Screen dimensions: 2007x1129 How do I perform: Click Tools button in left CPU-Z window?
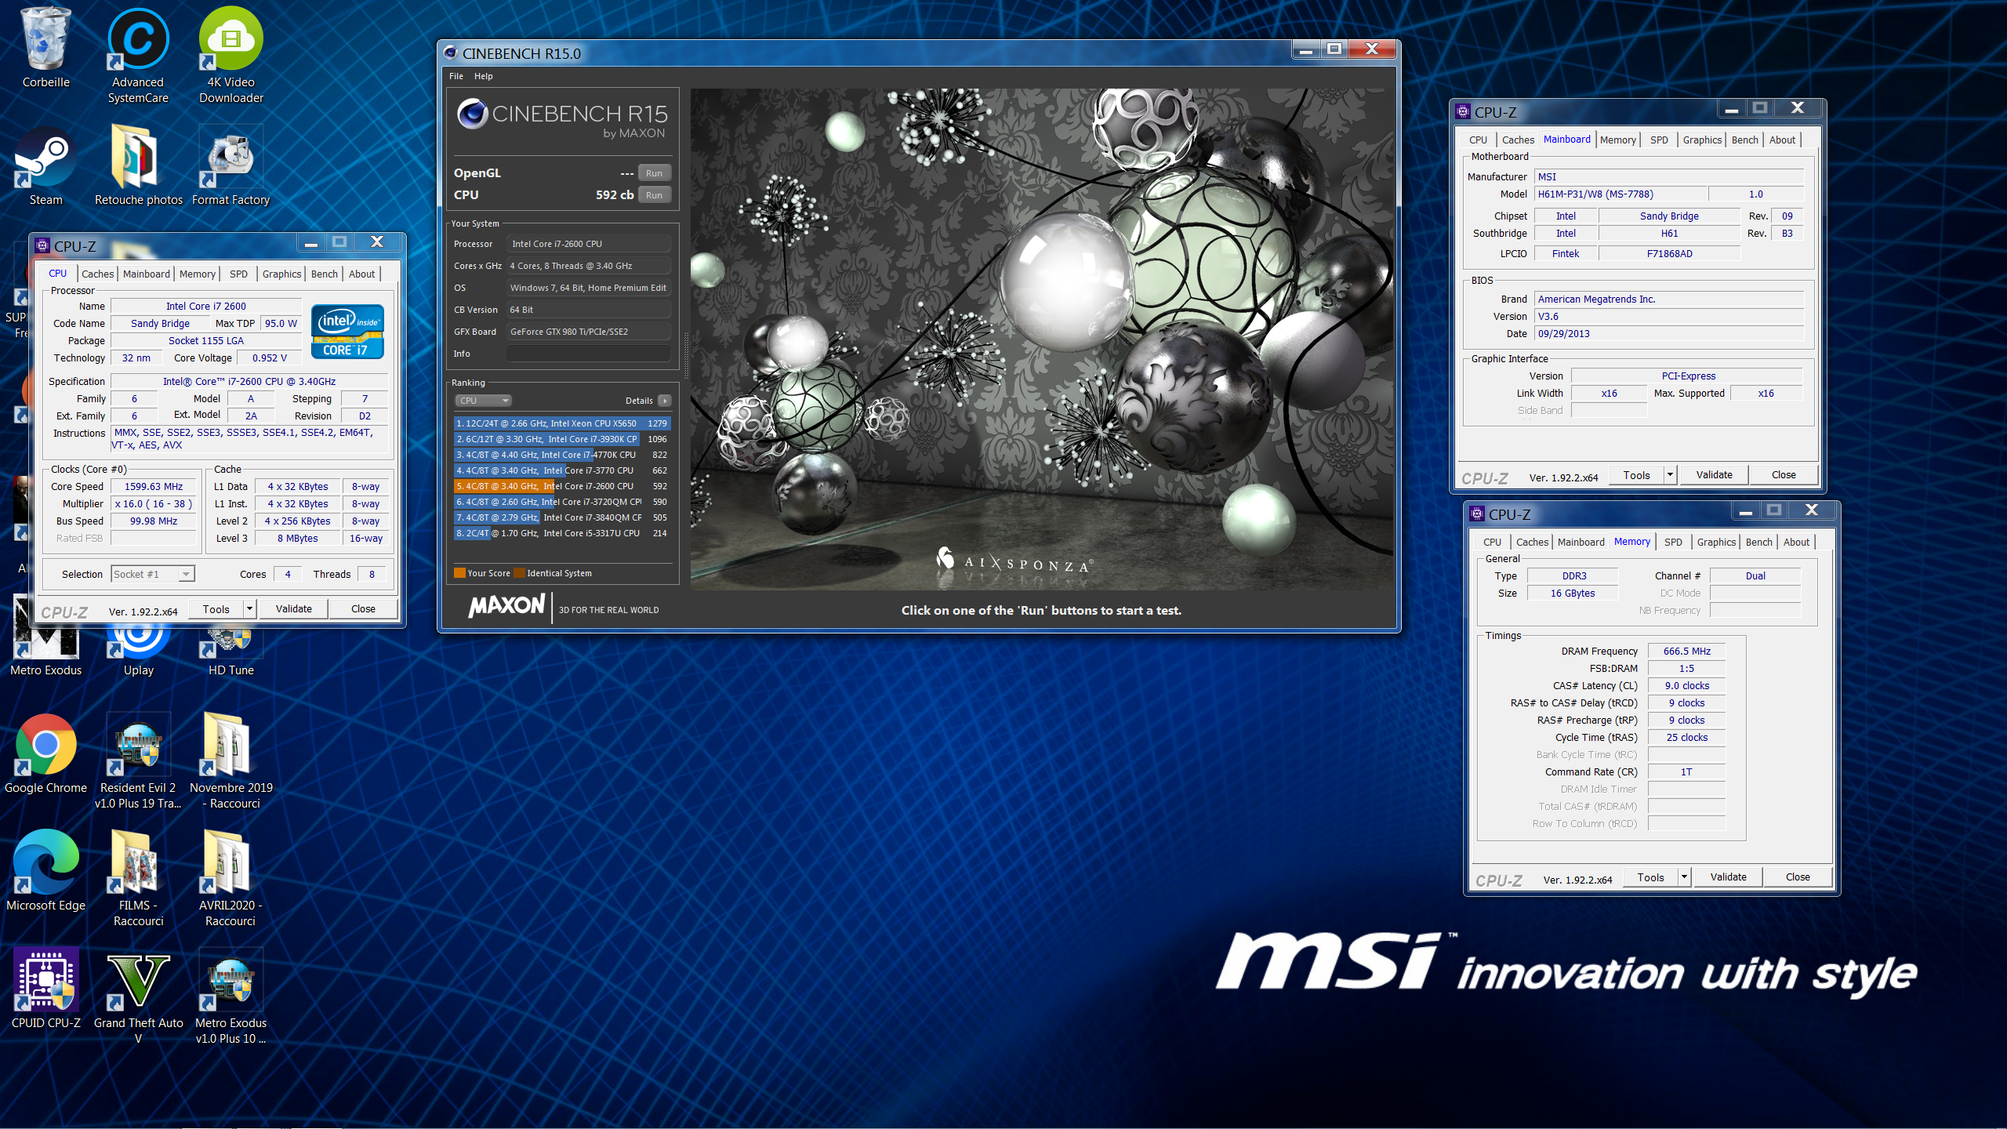click(x=216, y=608)
